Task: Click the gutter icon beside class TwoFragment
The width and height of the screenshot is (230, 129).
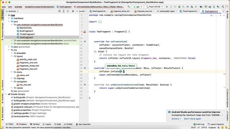Action: click(85, 32)
